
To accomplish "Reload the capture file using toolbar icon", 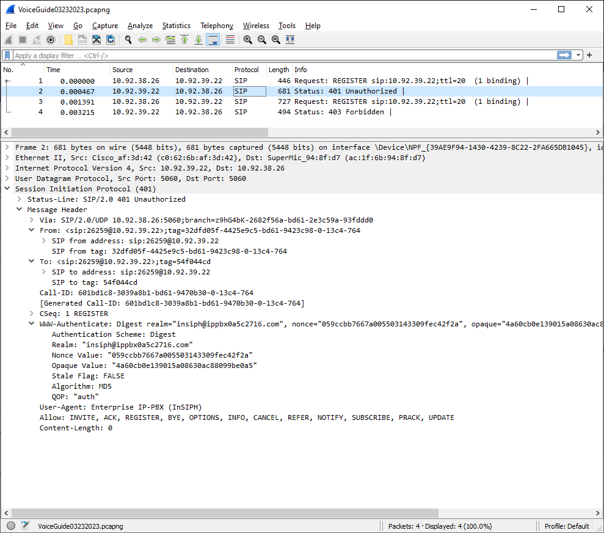I will pyautogui.click(x=111, y=40).
